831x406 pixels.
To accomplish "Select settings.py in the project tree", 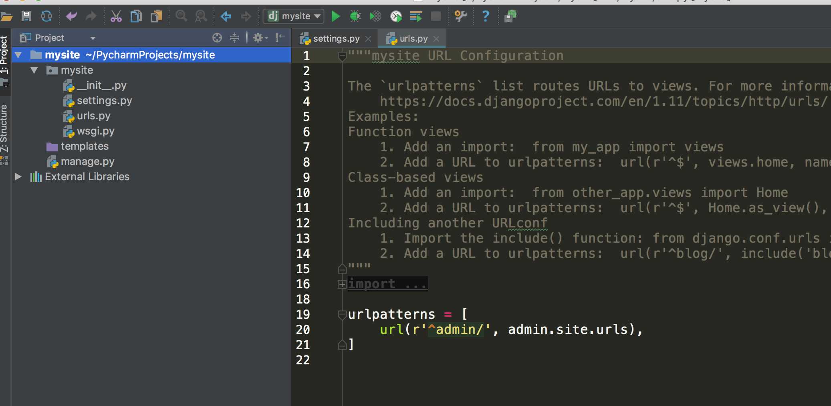I will coord(104,101).
